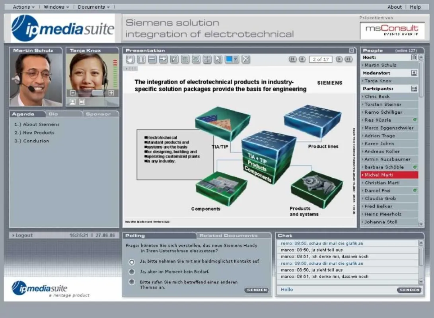This screenshot has height=318, width=434.
Task: Expand participant Chris Beck
Action: pyautogui.click(x=390, y=97)
